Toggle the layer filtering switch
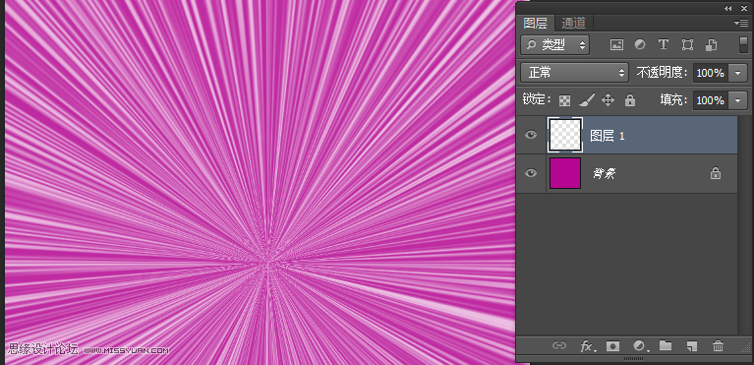Image resolution: width=754 pixels, height=365 pixels. (743, 45)
